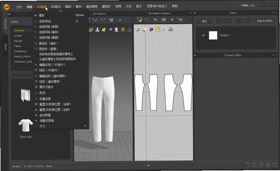The height and width of the screenshot is (171, 280).
Task: Click the orange texture surface icon in 2D window
Action: pyautogui.click(x=158, y=29)
